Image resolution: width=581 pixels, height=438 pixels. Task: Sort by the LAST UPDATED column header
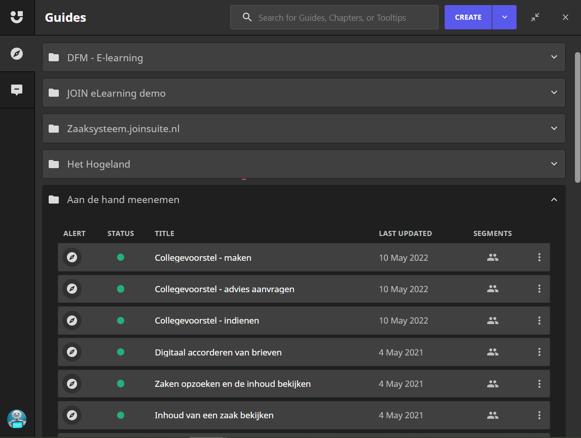pyautogui.click(x=405, y=233)
